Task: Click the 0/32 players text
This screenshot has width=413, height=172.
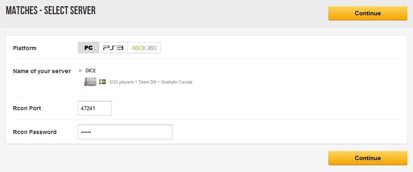Action: pos(121,82)
